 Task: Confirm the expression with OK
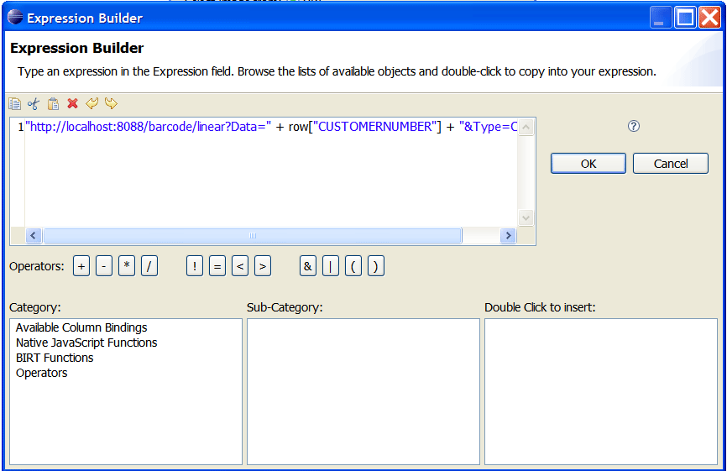[x=588, y=164]
